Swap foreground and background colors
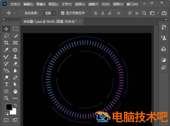The width and height of the screenshot is (170, 126). 15,105
